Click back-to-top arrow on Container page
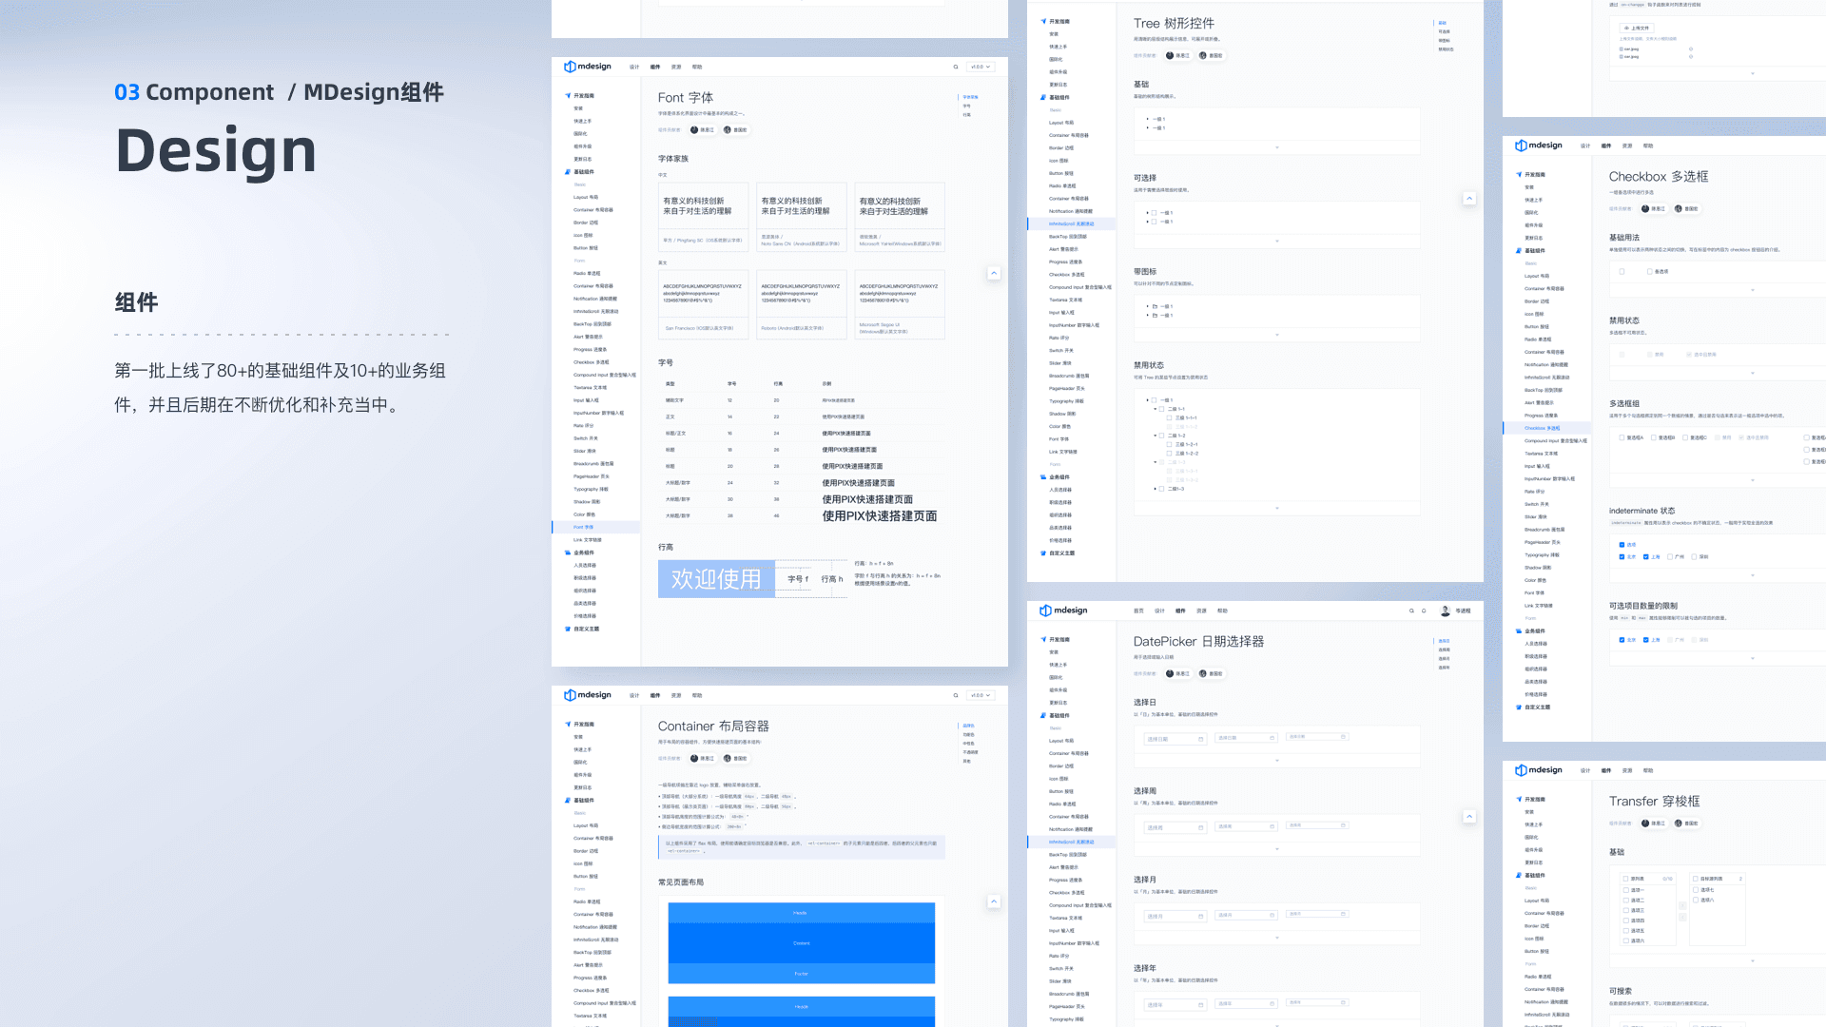Viewport: 1826px width, 1027px height. (994, 901)
